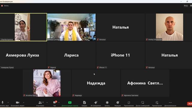
Task: Select the Ахмерова Луиза participant tile
Action: click(23, 55)
